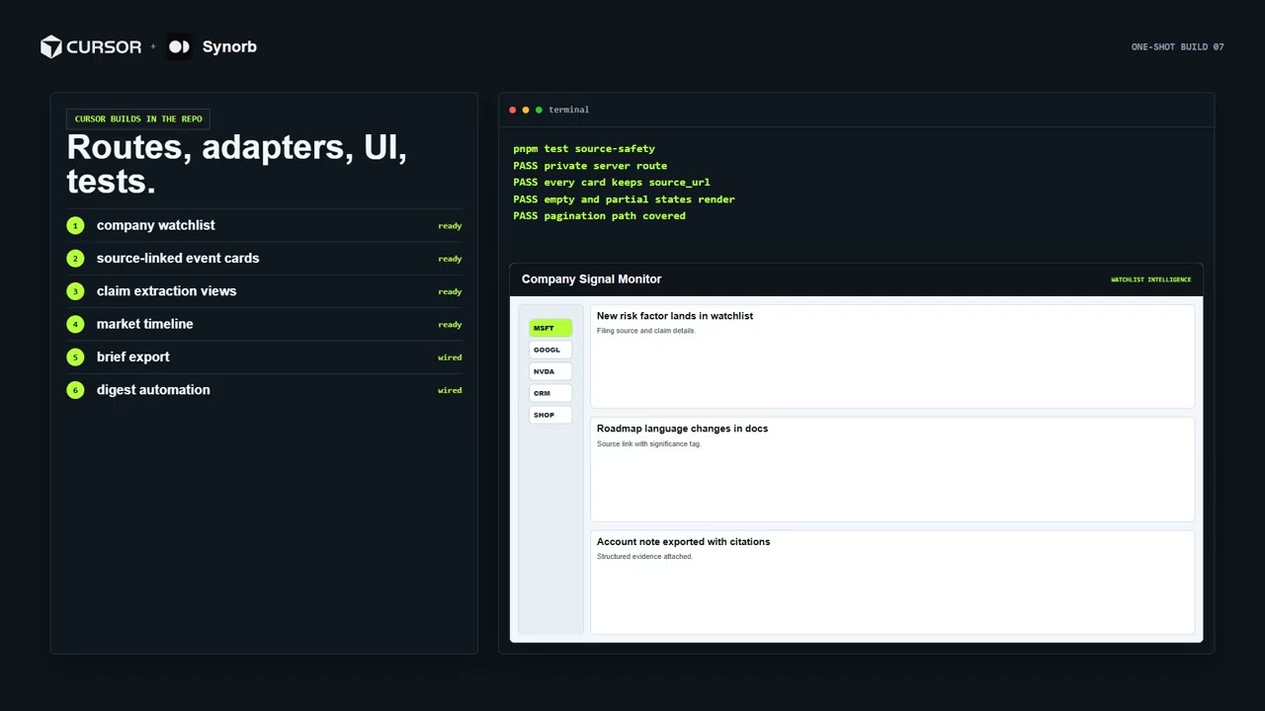
Task: Select the CRM watchlist ticker
Action: tap(550, 393)
